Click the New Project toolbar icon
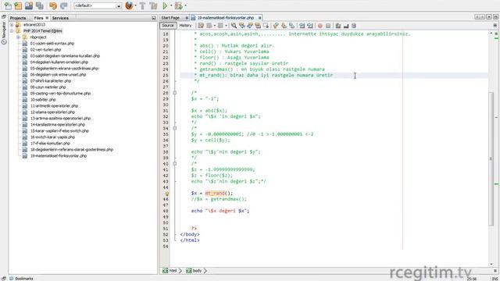Screen dimensions: 500x281 (x=18, y=5)
